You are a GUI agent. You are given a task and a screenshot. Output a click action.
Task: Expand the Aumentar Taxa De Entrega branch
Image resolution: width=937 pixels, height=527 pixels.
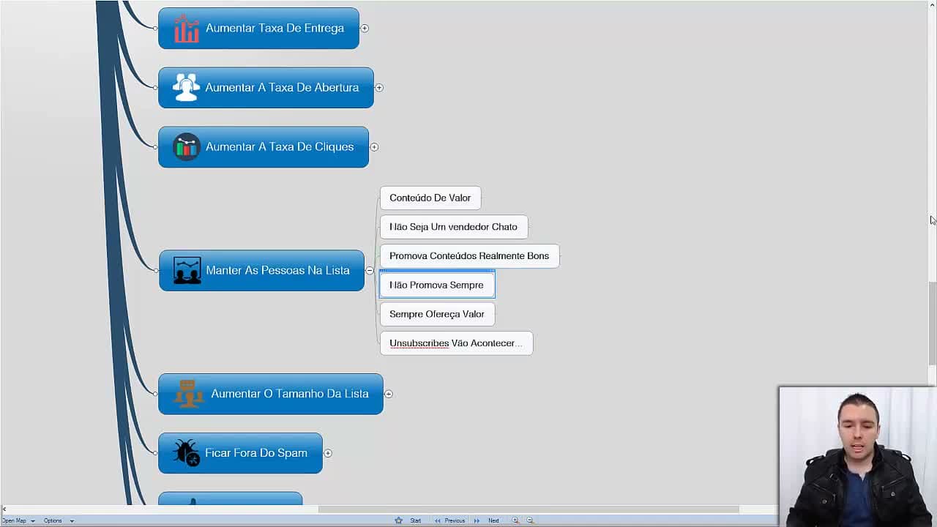click(365, 29)
